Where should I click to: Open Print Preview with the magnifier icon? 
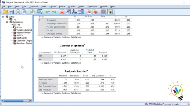[x=24, y=12]
